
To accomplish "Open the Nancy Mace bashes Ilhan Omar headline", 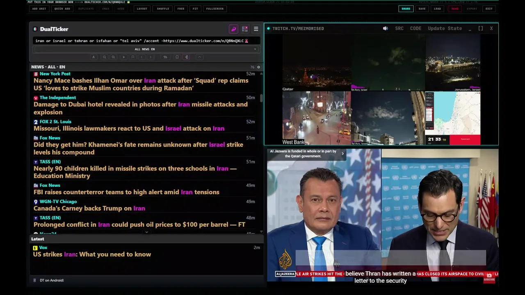I will pos(141,84).
